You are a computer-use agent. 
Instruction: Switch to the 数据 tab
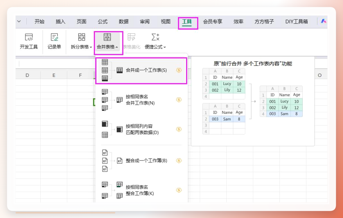[x=124, y=21]
